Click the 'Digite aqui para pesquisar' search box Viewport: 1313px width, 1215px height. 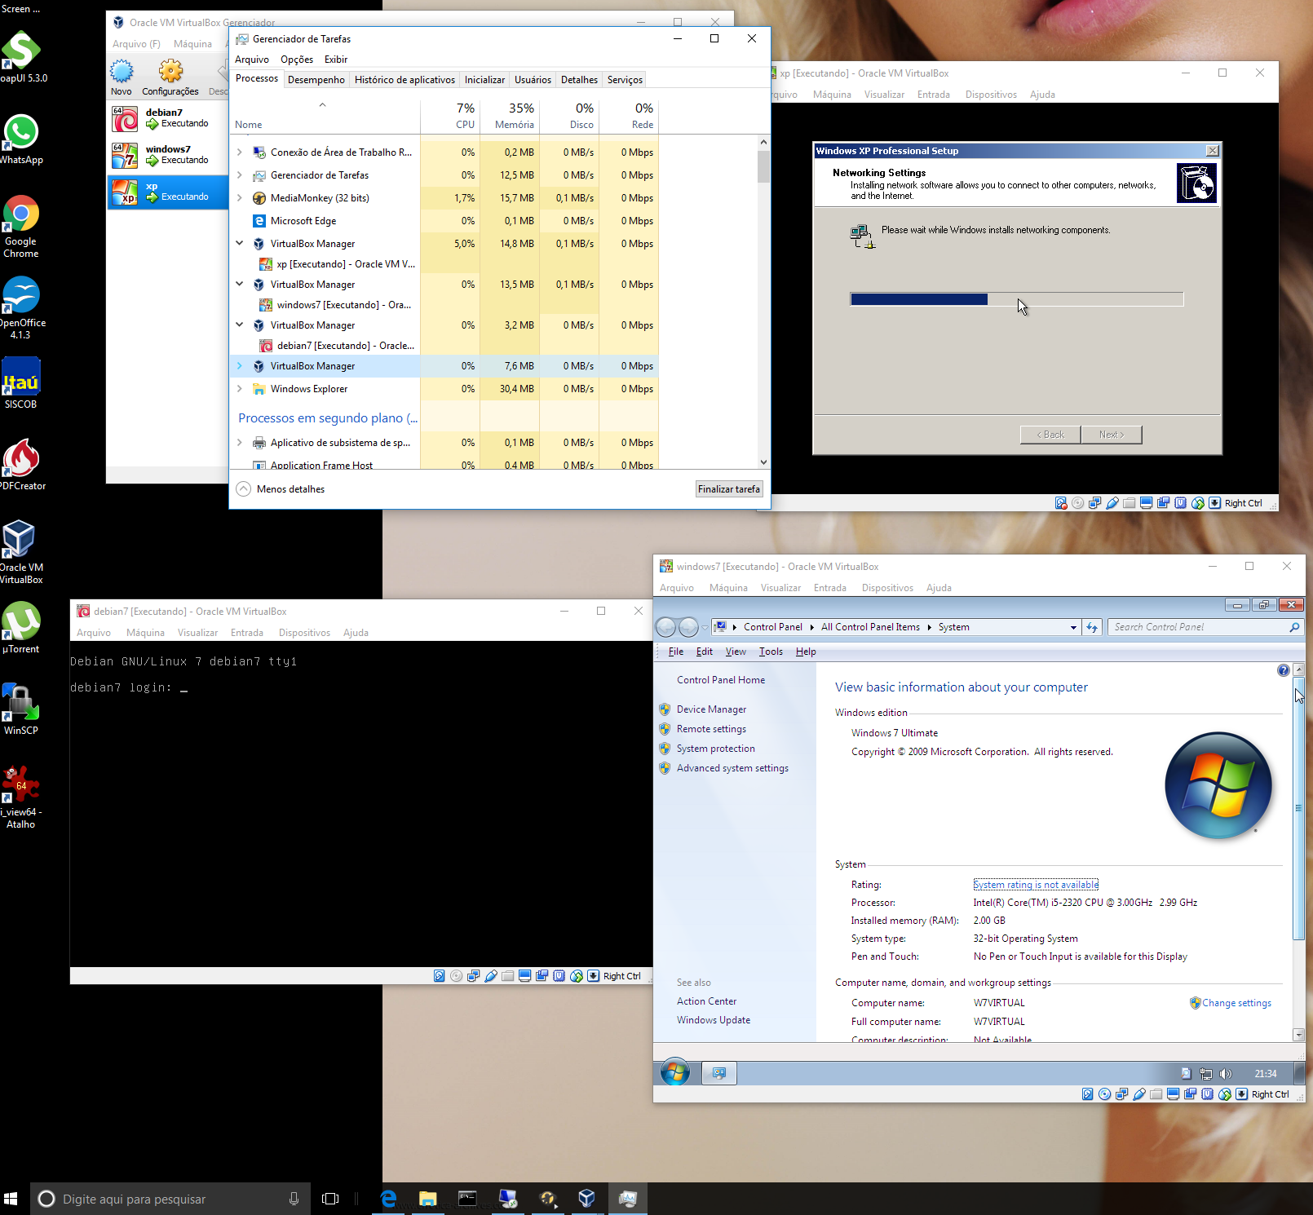click(170, 1199)
